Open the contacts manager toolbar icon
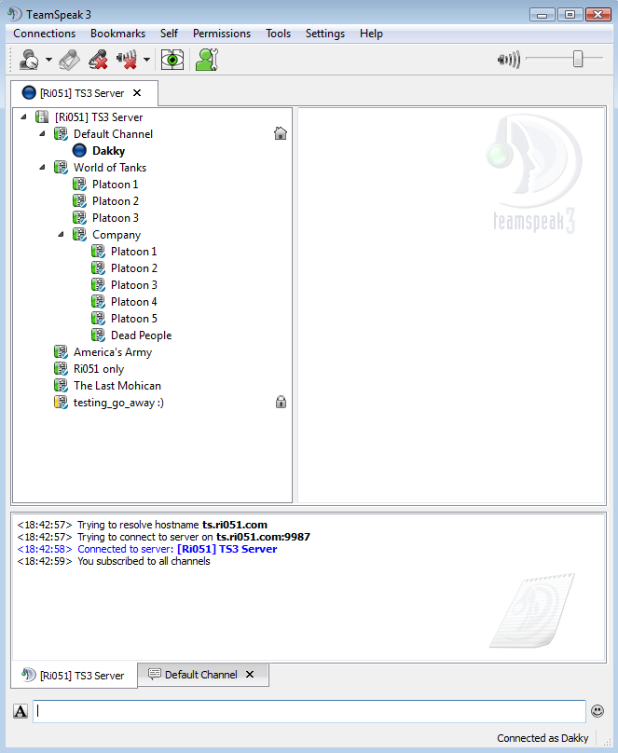The image size is (618, 753). tap(206, 60)
